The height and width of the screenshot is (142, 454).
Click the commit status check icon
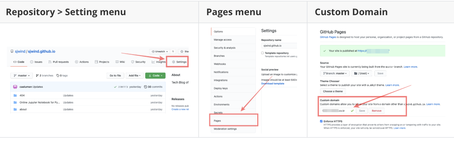pyautogui.click(x=115, y=87)
